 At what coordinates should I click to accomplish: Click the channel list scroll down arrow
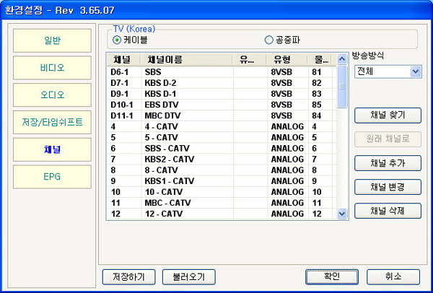pos(342,214)
